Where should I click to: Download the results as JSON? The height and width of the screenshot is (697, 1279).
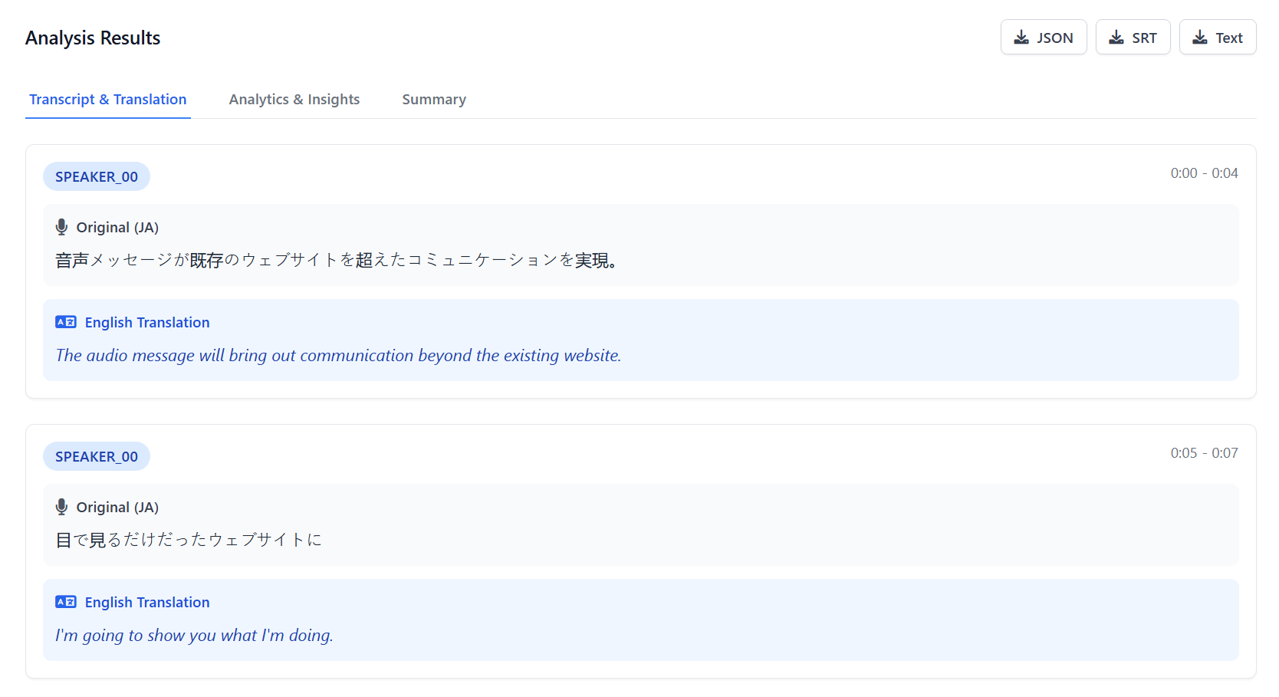coord(1044,36)
